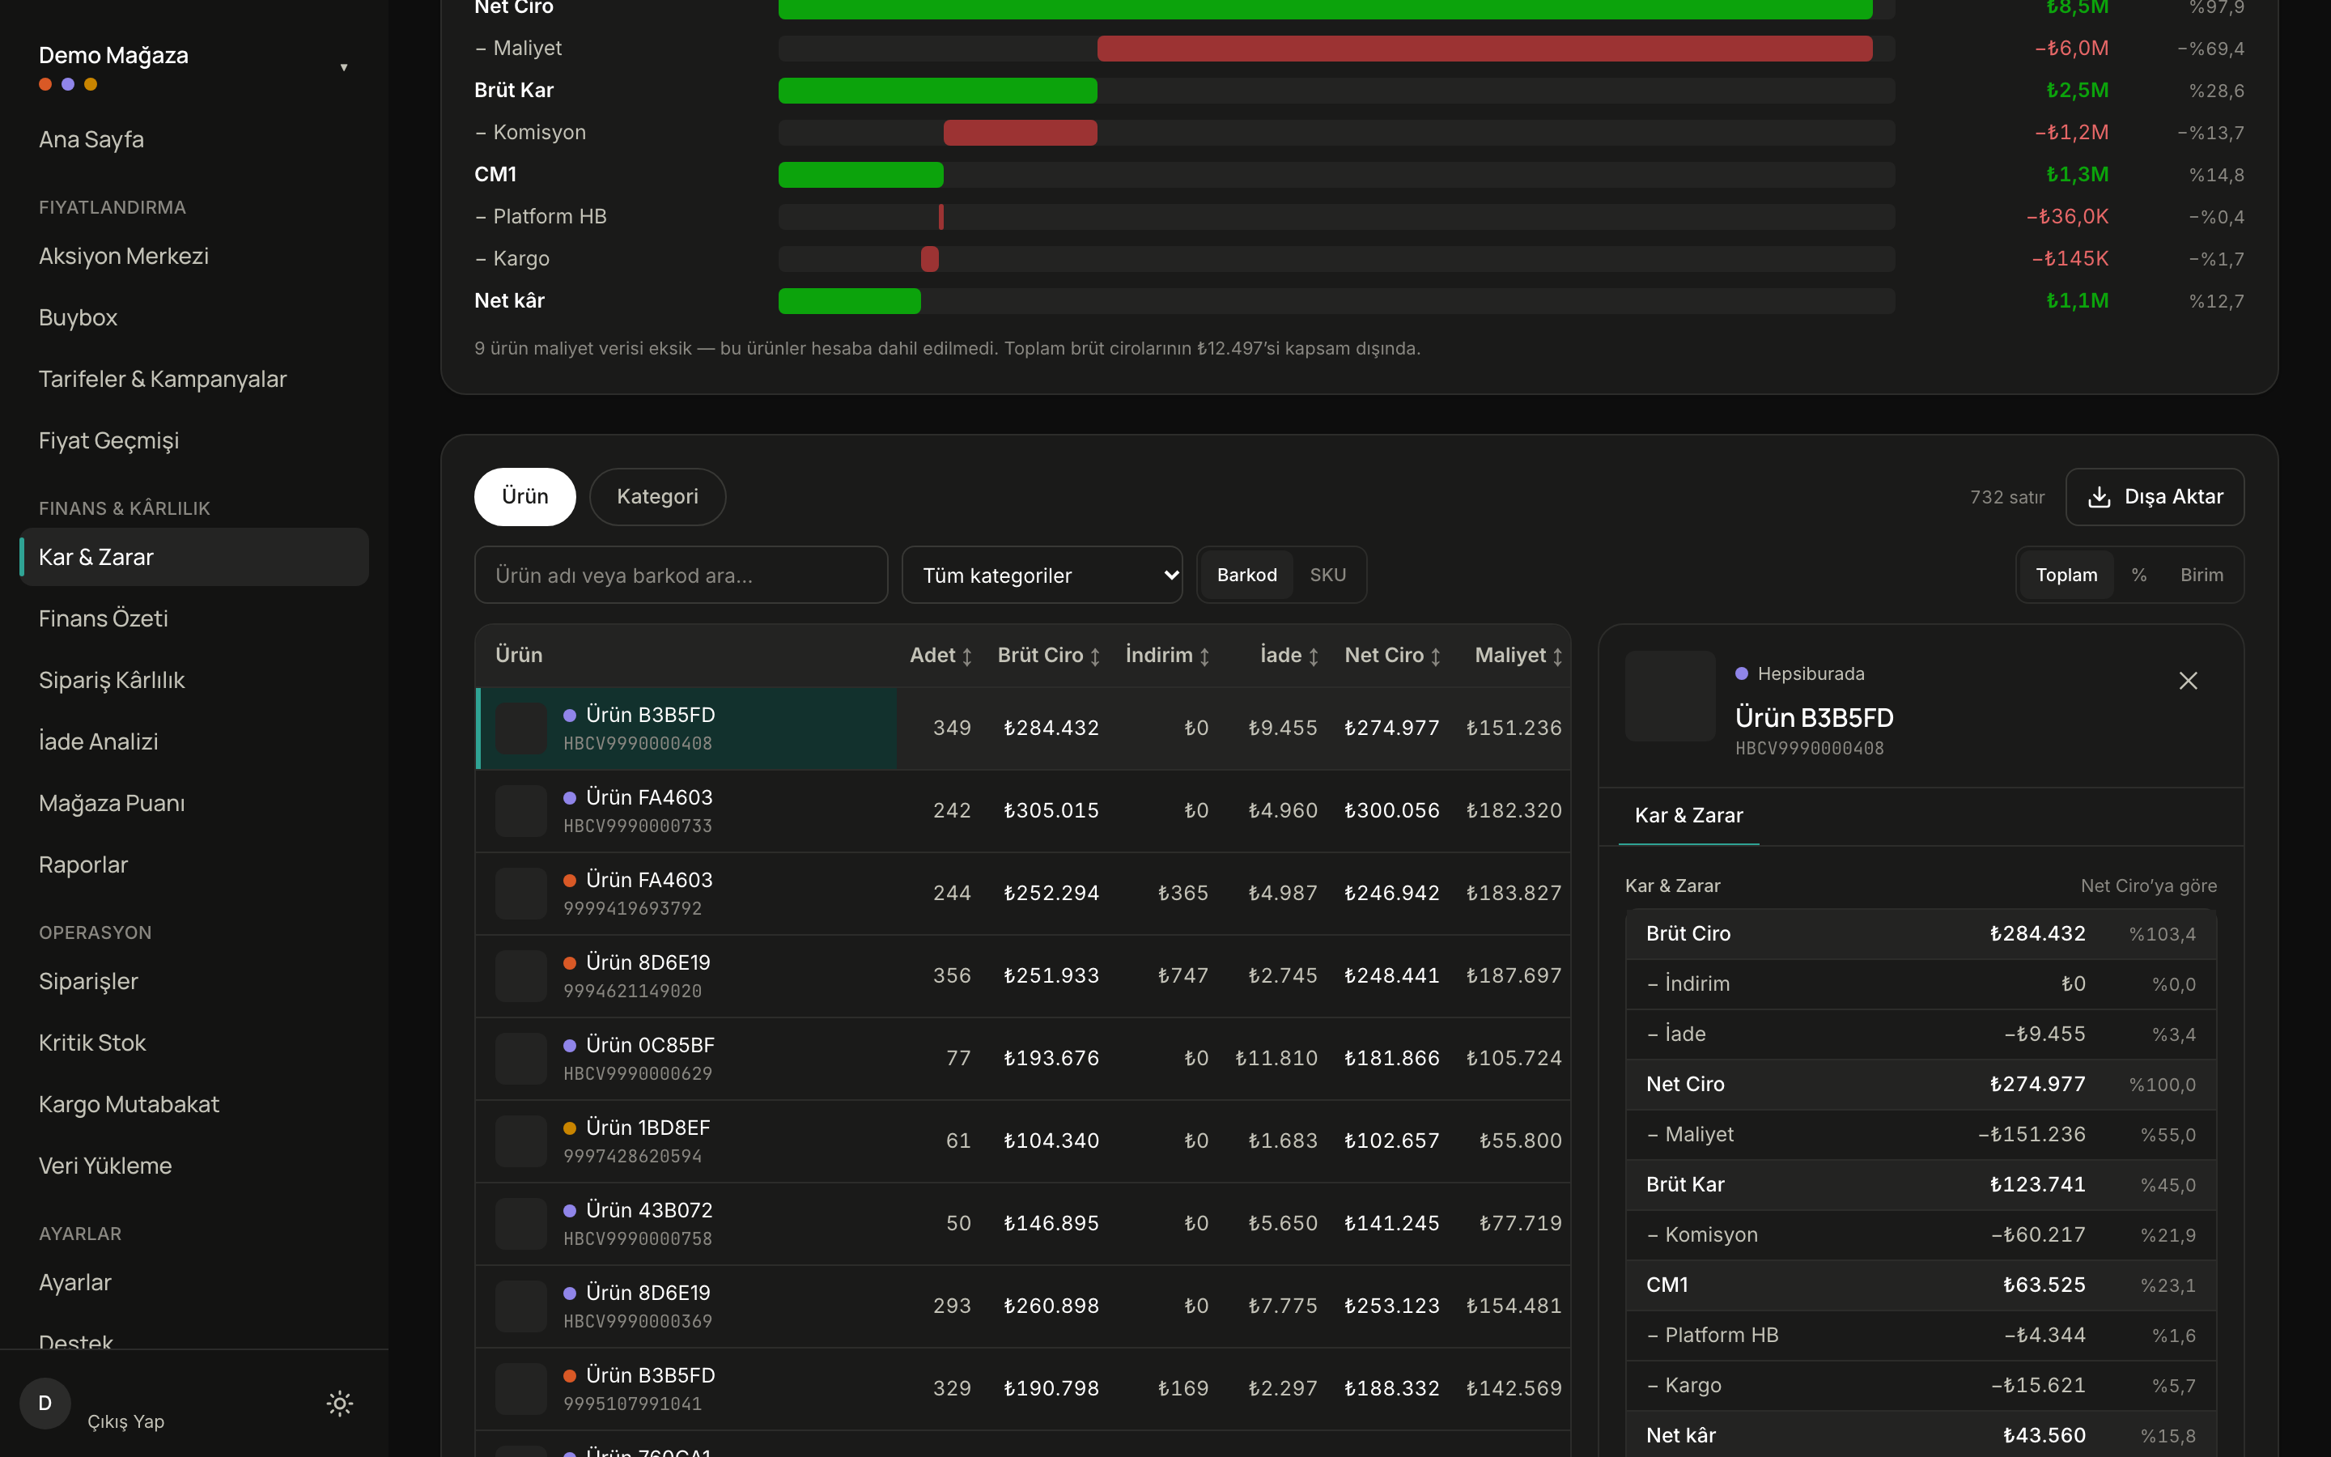This screenshot has width=2331, height=1457.
Task: Sort table by Brüt Ciro column
Action: point(1048,656)
